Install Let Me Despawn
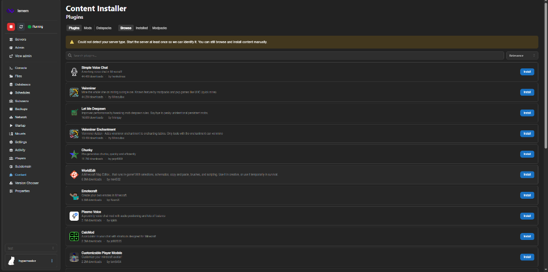 point(527,113)
